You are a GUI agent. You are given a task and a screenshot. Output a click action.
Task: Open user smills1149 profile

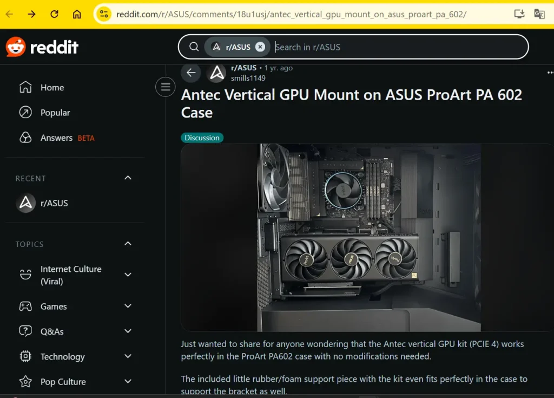[x=248, y=78]
